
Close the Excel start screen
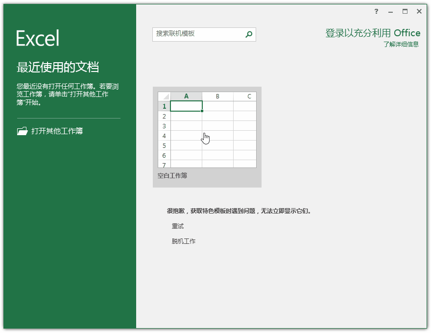tap(419, 11)
